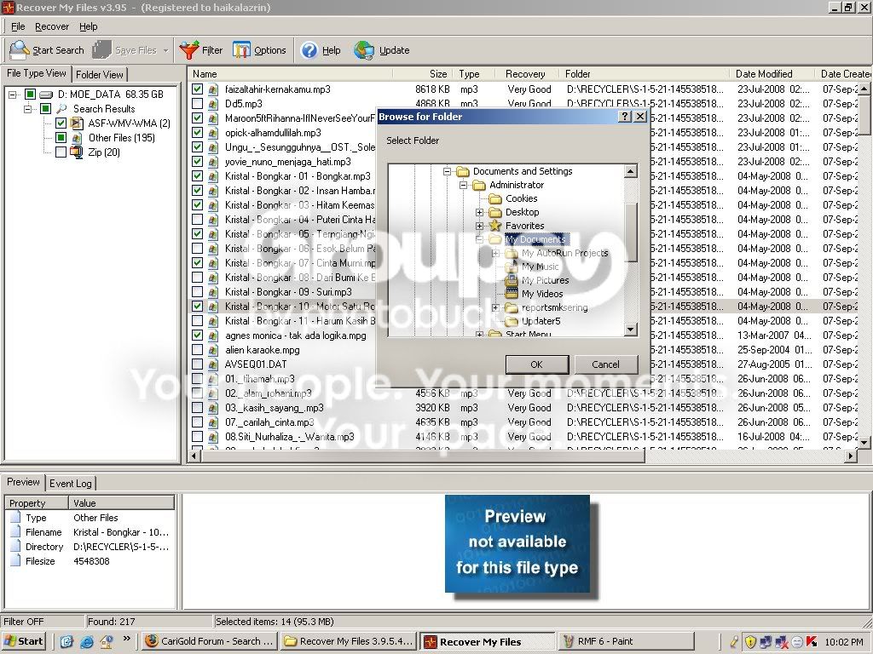Image resolution: width=873 pixels, height=654 pixels.
Task: Switch to the Folder View tab
Action: tap(100, 75)
